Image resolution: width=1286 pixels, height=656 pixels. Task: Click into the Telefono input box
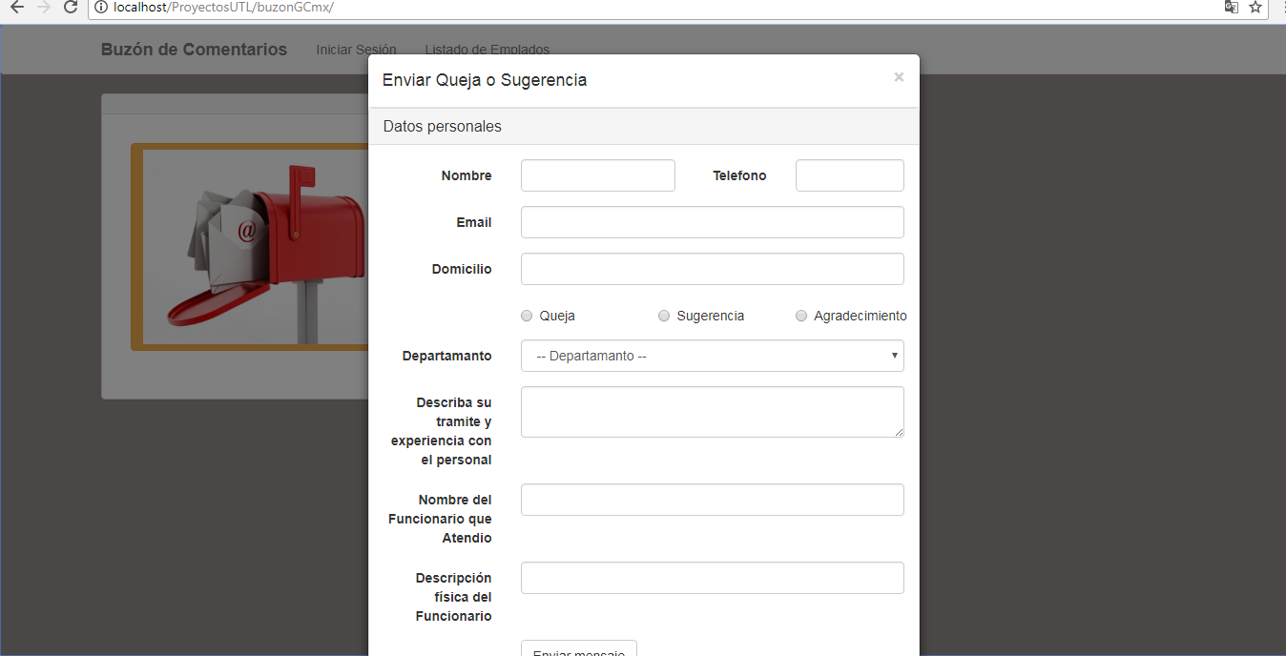(849, 175)
